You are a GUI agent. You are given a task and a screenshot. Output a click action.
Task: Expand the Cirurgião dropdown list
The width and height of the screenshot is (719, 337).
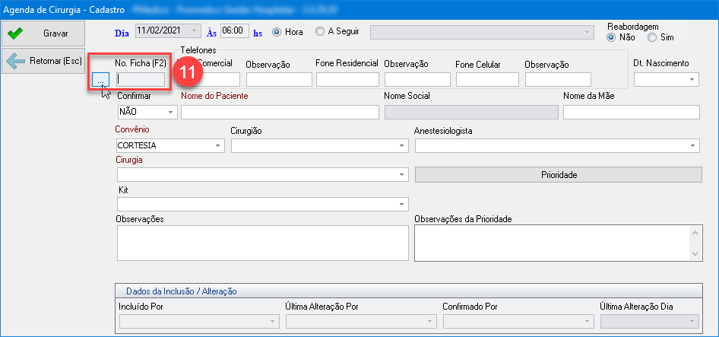401,145
